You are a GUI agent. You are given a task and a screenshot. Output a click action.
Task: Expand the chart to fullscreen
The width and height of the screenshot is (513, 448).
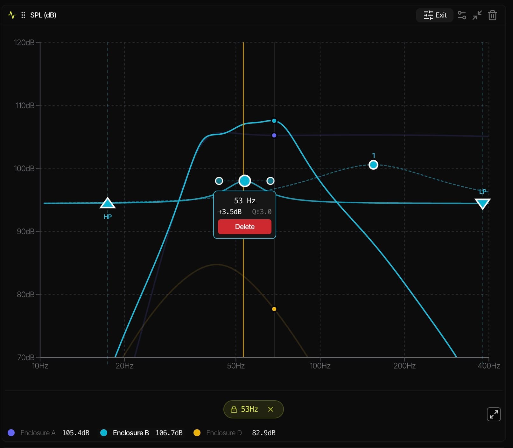(x=494, y=414)
